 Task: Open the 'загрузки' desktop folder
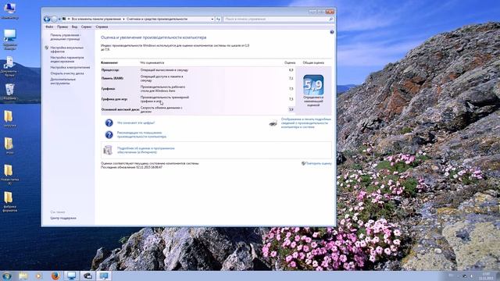pos(9,119)
